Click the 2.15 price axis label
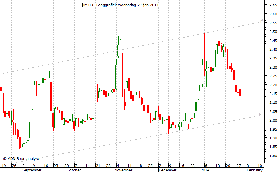278x172 pixels. click(273, 94)
